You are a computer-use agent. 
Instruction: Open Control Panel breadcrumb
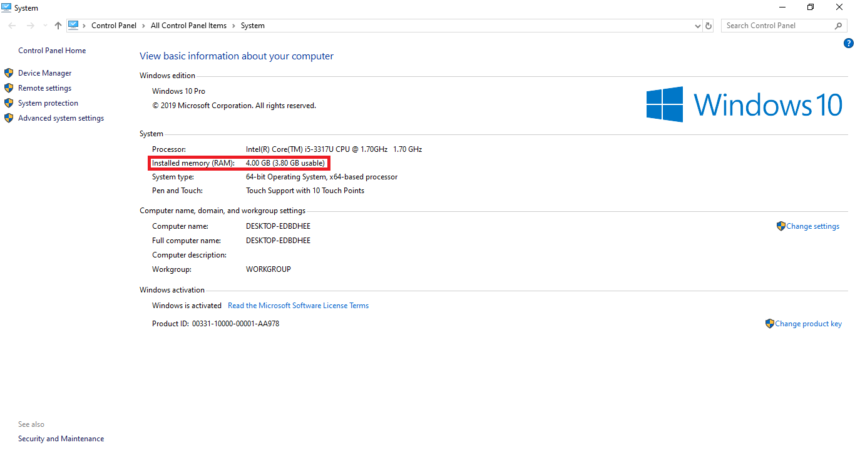114,26
